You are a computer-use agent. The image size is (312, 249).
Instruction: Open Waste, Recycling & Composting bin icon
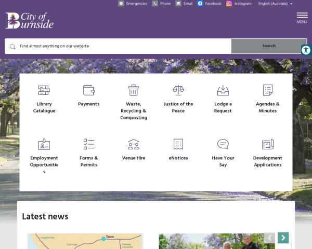tap(134, 90)
